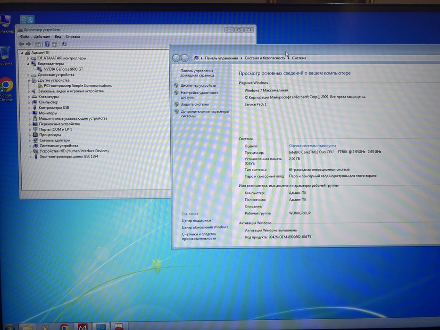Open Центр поддержки link
Viewport: 440px width, 330px height.
[x=197, y=221]
